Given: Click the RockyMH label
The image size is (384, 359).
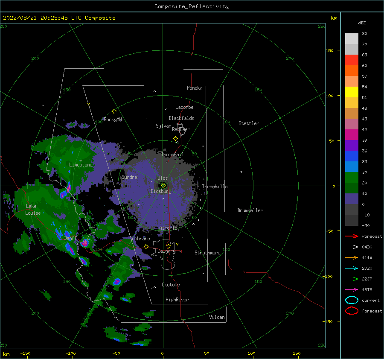Looking at the screenshot, I should tap(113, 120).
